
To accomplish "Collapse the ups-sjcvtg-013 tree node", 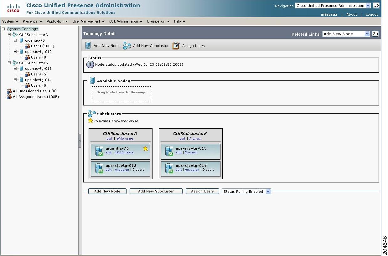I will [16, 68].
